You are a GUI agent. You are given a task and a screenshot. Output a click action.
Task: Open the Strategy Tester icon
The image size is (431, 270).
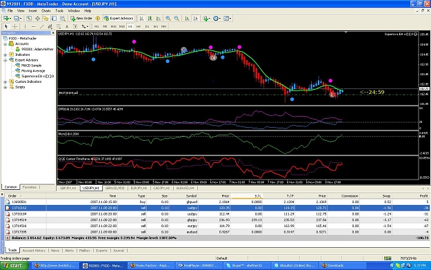coord(63,18)
